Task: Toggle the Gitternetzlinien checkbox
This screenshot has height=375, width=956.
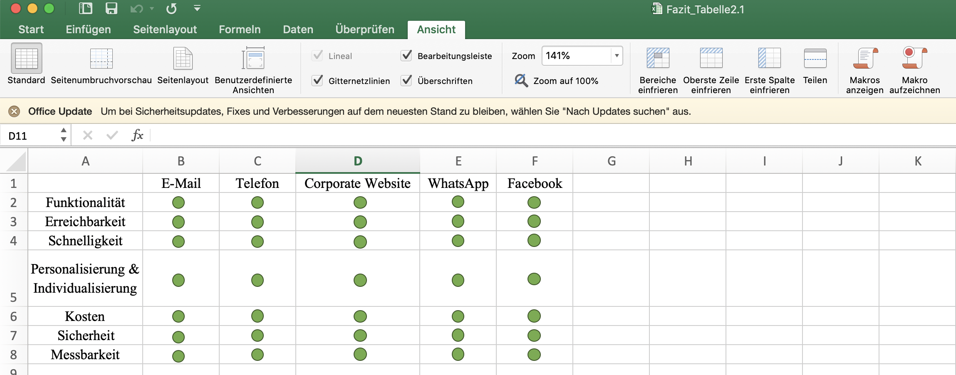Action: point(318,81)
